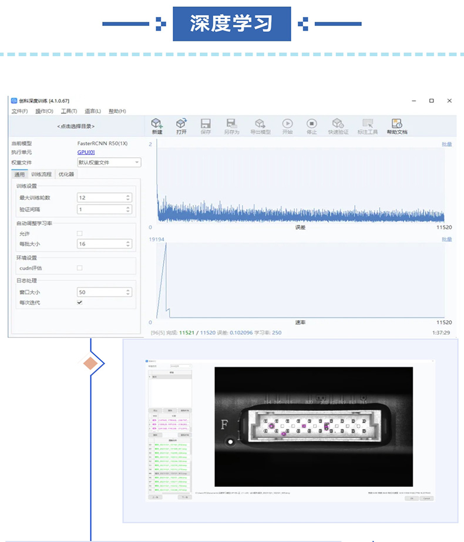Viewport: 464px width, 542px height.
Task: Click the 保存 (Save) toolbar icon
Action: point(206,126)
